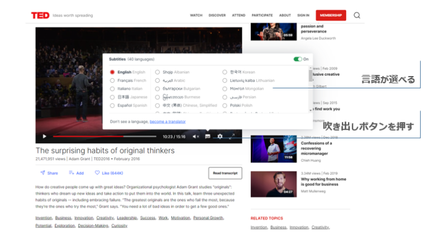Click Invention under RELATED TOPICS

259,228
